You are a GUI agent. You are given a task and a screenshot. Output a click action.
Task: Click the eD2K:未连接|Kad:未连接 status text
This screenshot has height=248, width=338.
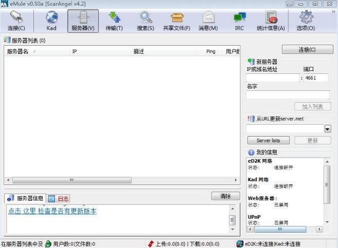273,244
